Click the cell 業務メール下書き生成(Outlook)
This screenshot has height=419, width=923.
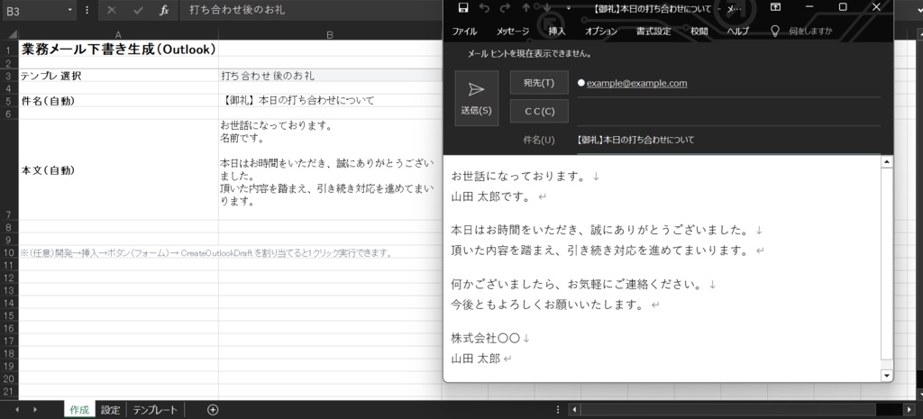click(x=118, y=50)
